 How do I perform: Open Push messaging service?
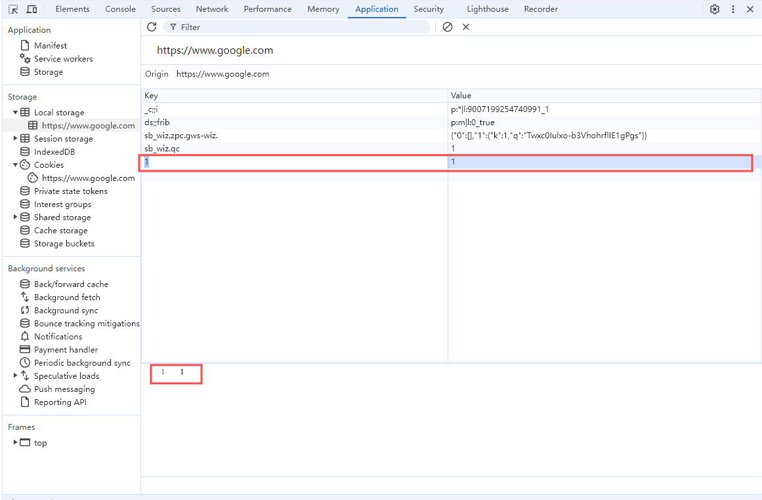[x=64, y=389]
